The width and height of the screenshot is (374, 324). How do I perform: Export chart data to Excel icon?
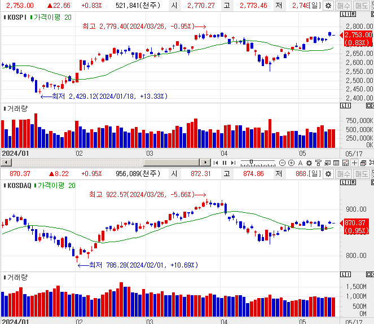(327, 163)
